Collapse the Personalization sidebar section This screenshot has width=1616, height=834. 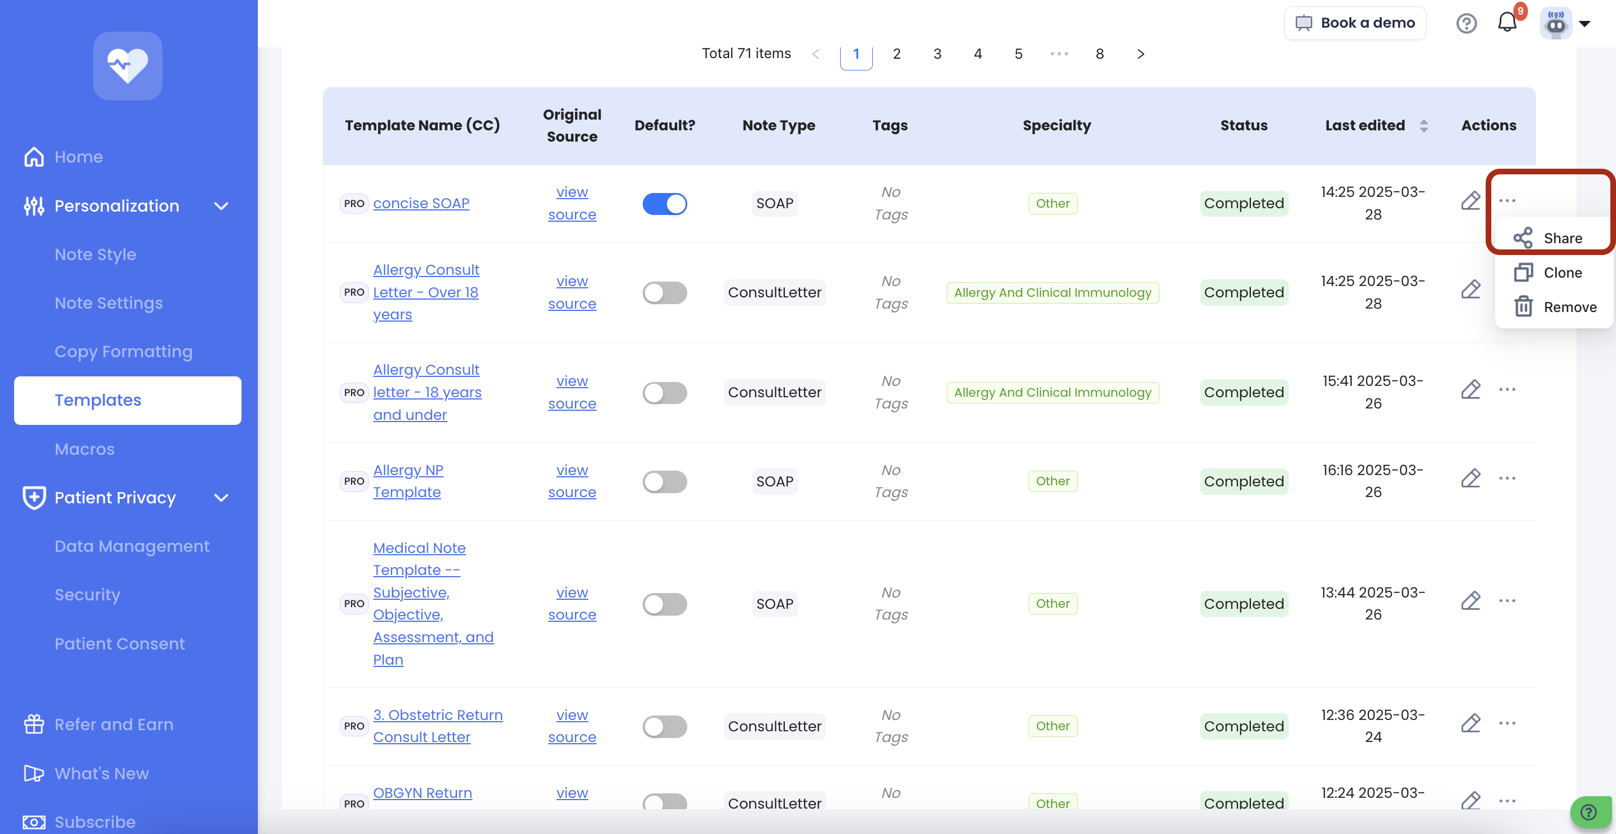coord(221,206)
